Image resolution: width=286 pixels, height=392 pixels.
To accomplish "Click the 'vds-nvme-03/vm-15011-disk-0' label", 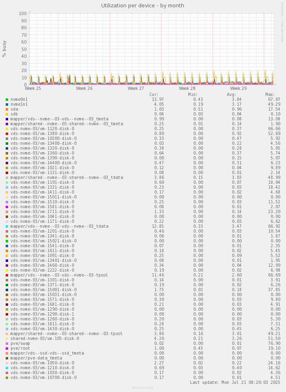I will (44, 197).
